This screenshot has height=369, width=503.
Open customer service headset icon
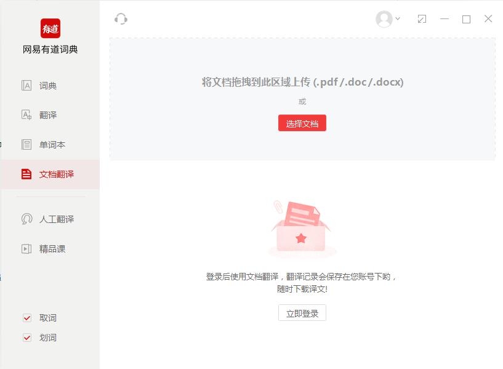pyautogui.click(x=121, y=19)
